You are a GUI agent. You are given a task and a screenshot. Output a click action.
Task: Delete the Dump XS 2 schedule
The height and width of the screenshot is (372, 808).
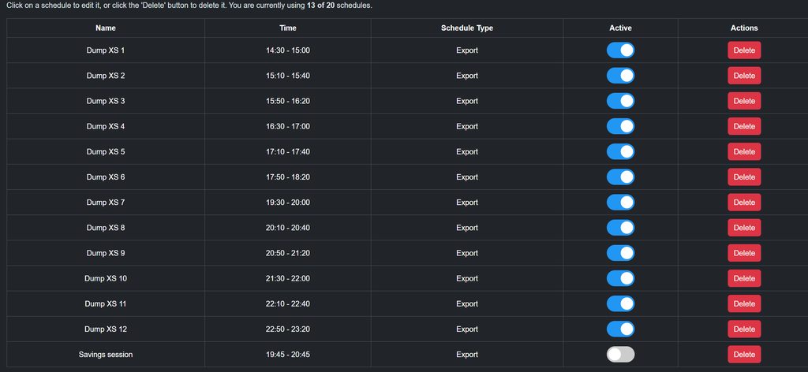743,76
